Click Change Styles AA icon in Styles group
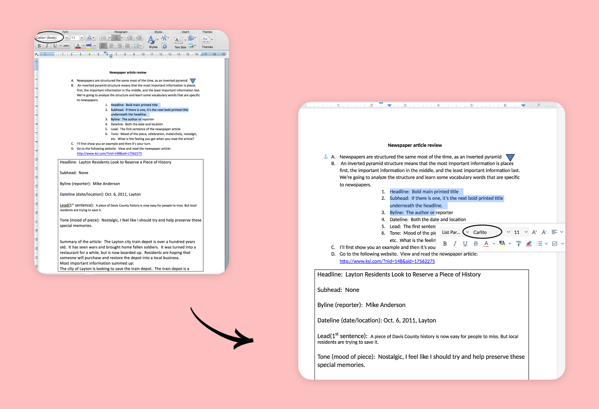599x409 pixels. [165, 38]
